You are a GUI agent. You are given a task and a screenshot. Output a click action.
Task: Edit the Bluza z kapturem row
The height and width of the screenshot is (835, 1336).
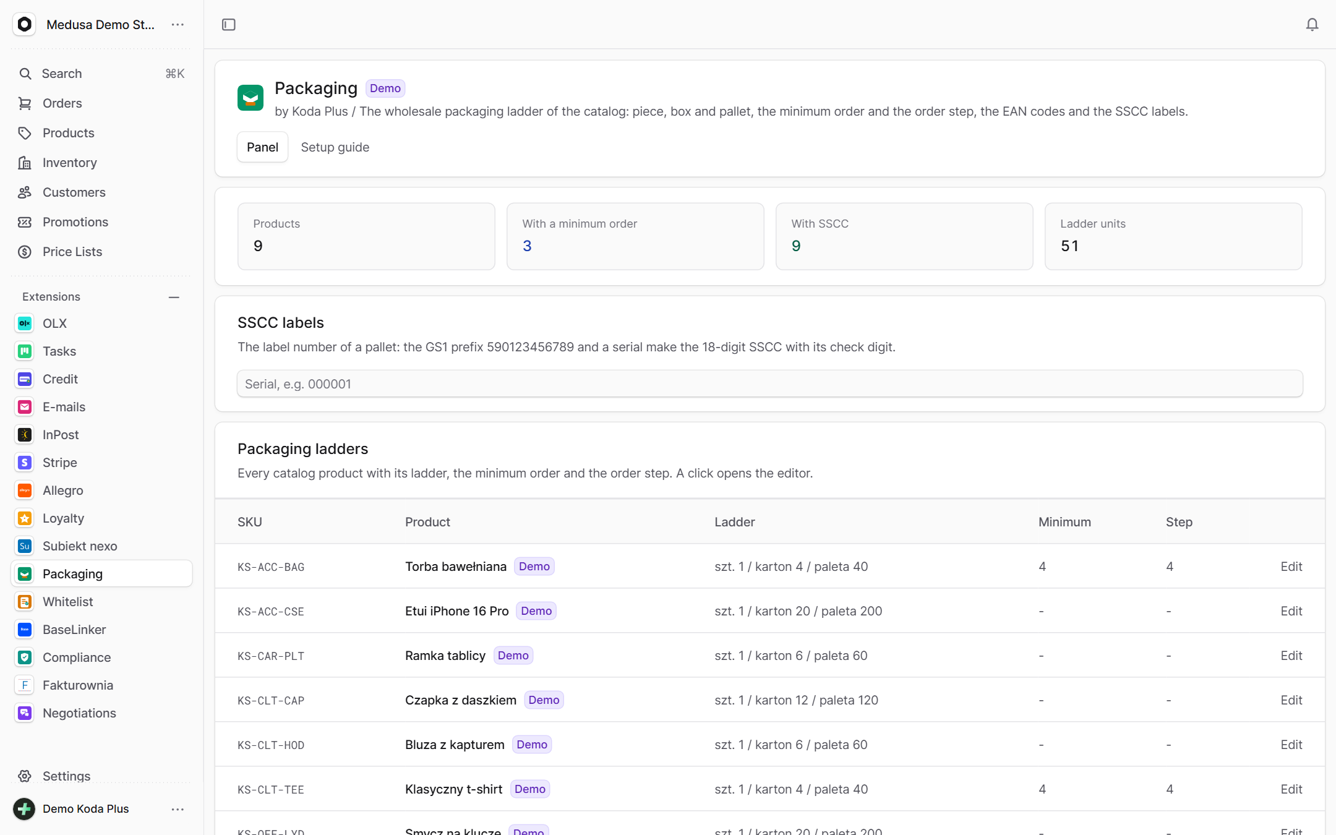pos(1291,745)
